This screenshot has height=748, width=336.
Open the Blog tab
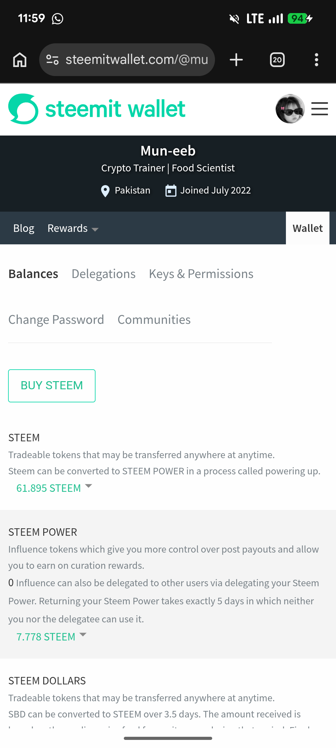24,228
